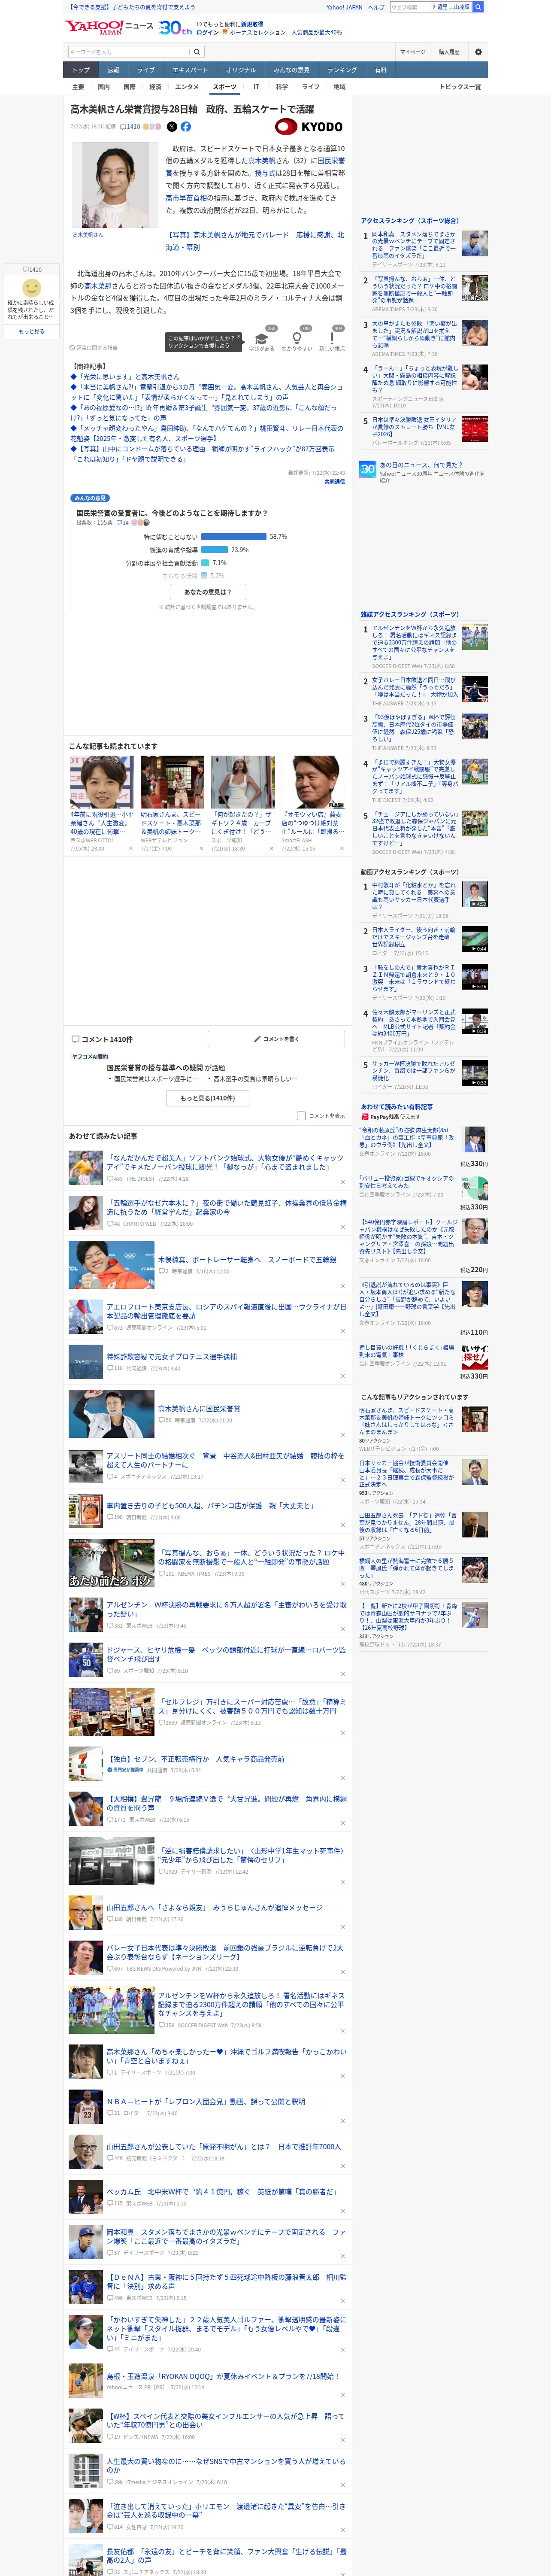Open the 特殊詐欺容疑で元女子プロテニス選手逮捕 article

point(172,1357)
